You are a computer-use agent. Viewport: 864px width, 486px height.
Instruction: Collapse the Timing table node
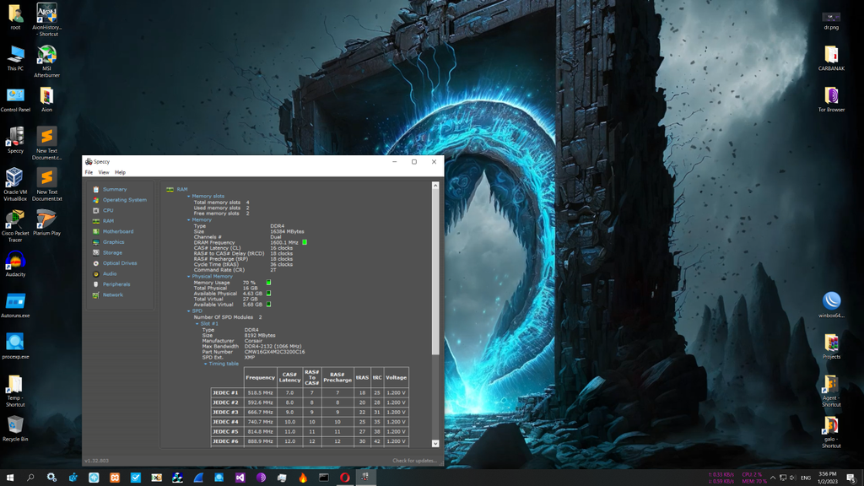pyautogui.click(x=206, y=364)
